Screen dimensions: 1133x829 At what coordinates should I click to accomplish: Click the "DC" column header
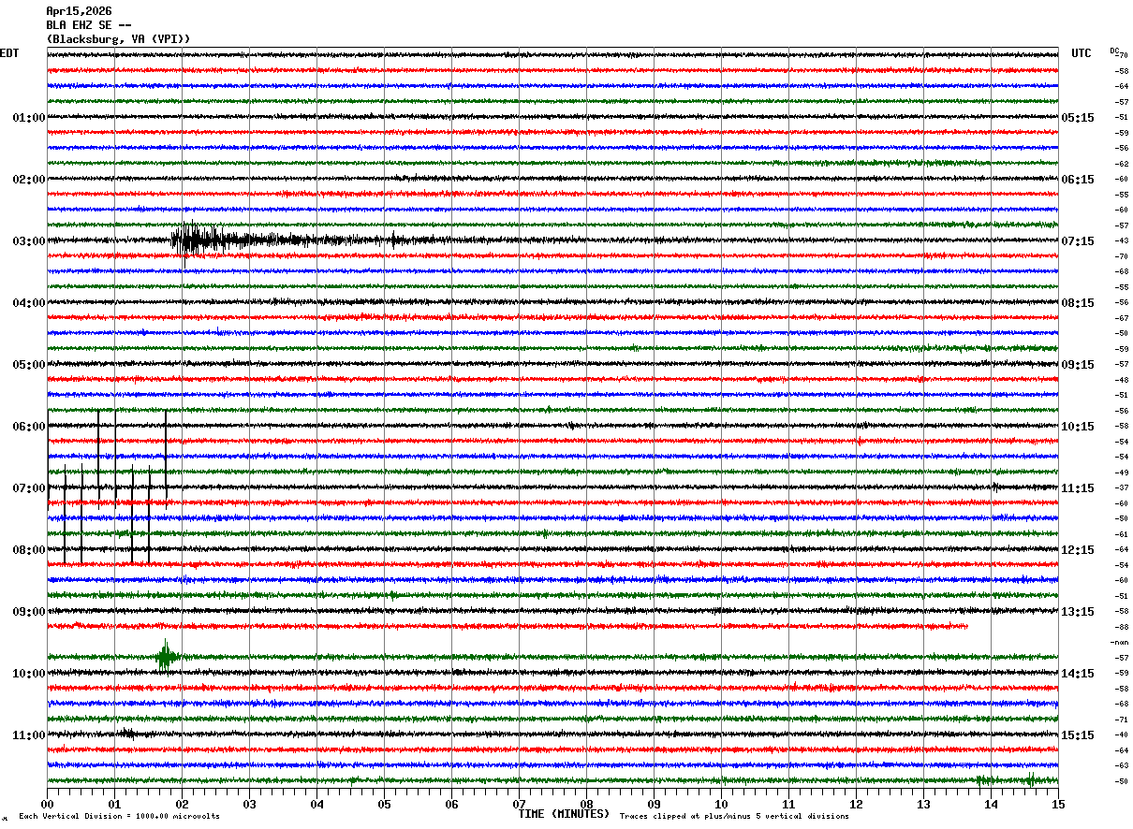tap(1114, 51)
